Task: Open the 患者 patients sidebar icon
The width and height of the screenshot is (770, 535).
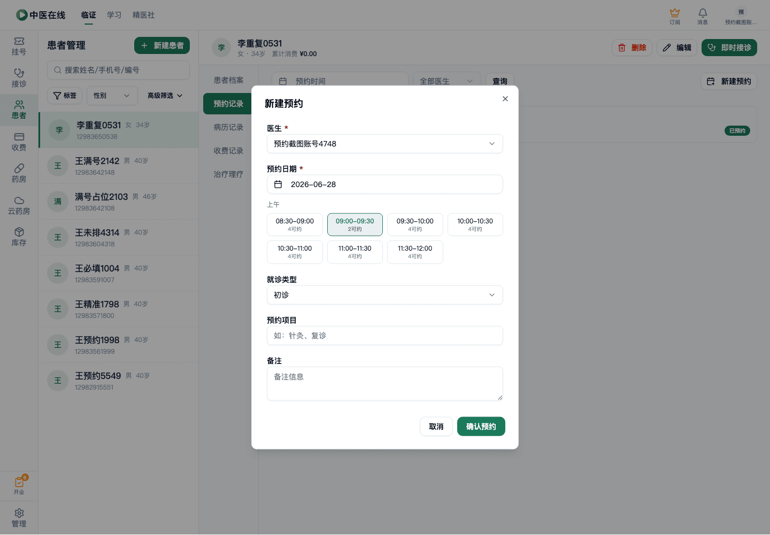Action: 19,110
